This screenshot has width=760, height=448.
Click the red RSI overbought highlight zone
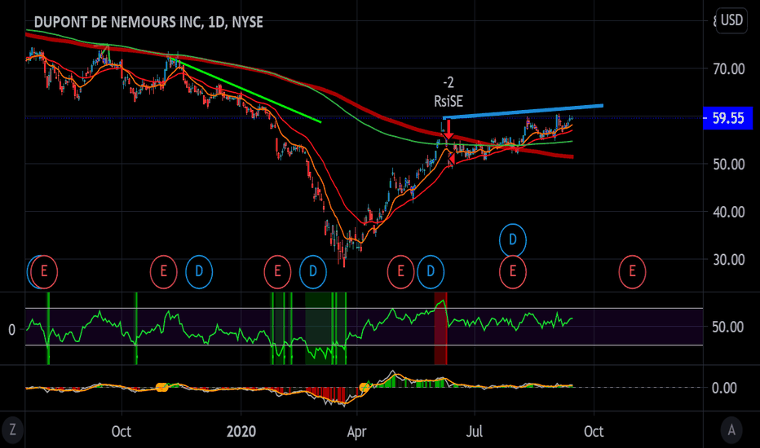(440, 328)
